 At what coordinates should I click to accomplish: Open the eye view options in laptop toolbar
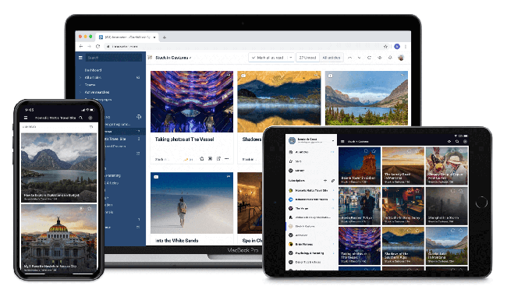380,58
